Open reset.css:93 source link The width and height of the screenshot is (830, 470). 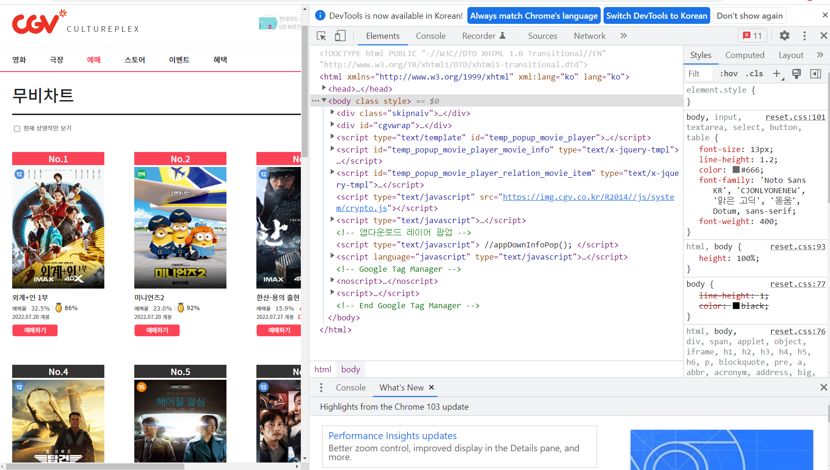pyautogui.click(x=798, y=246)
